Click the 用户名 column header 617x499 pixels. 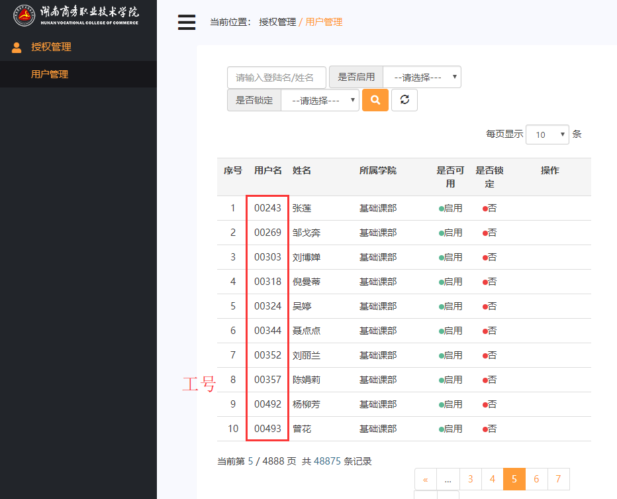click(267, 170)
